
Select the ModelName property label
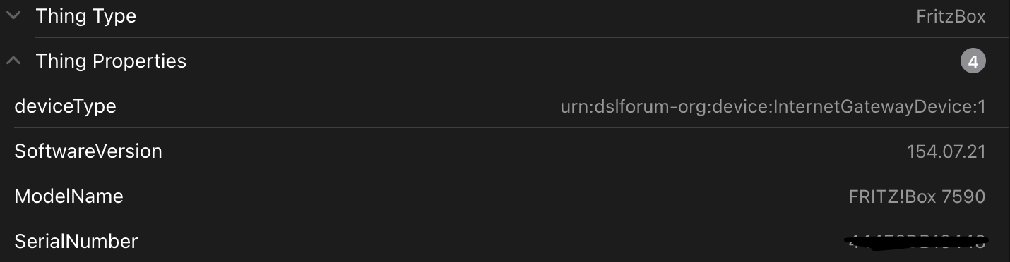(69, 196)
